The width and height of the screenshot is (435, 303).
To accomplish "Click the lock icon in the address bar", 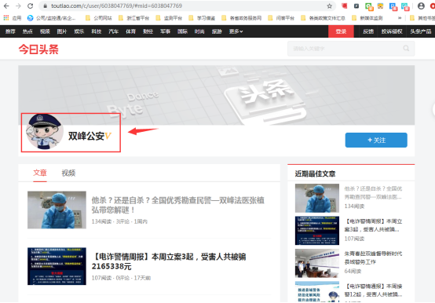I will pos(46,5).
